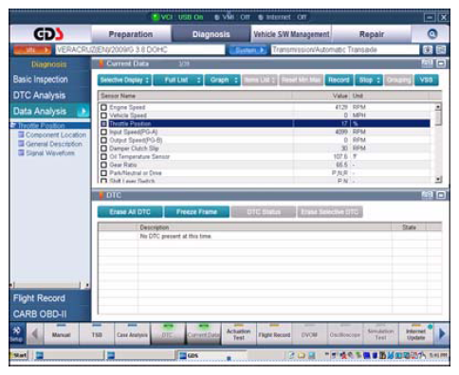Screen dimensions: 459x375
Task: Page the bottom toolbar right with the blue arrow
Action: click(442, 333)
